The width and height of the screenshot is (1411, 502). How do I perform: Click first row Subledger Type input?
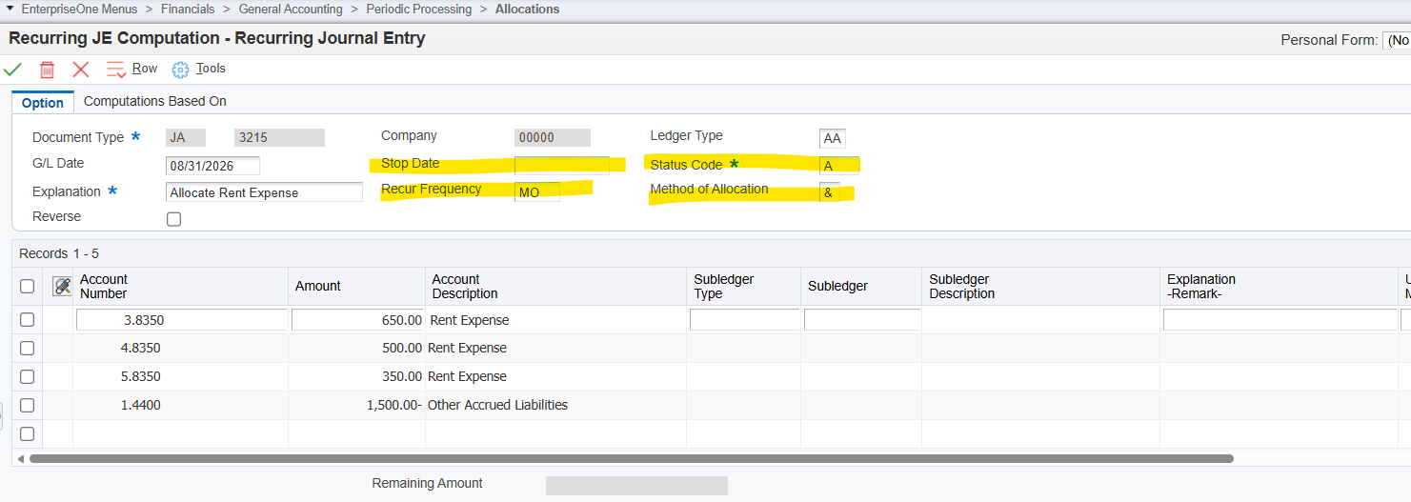pos(745,320)
